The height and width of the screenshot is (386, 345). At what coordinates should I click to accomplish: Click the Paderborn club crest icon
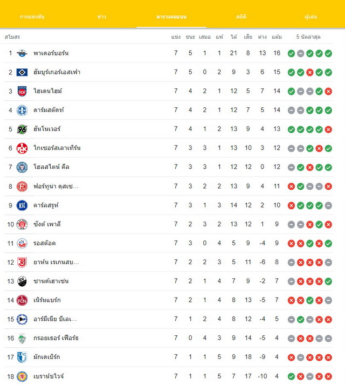click(22, 53)
